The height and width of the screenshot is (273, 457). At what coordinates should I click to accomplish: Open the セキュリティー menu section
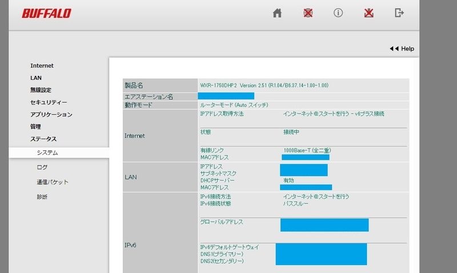49,103
